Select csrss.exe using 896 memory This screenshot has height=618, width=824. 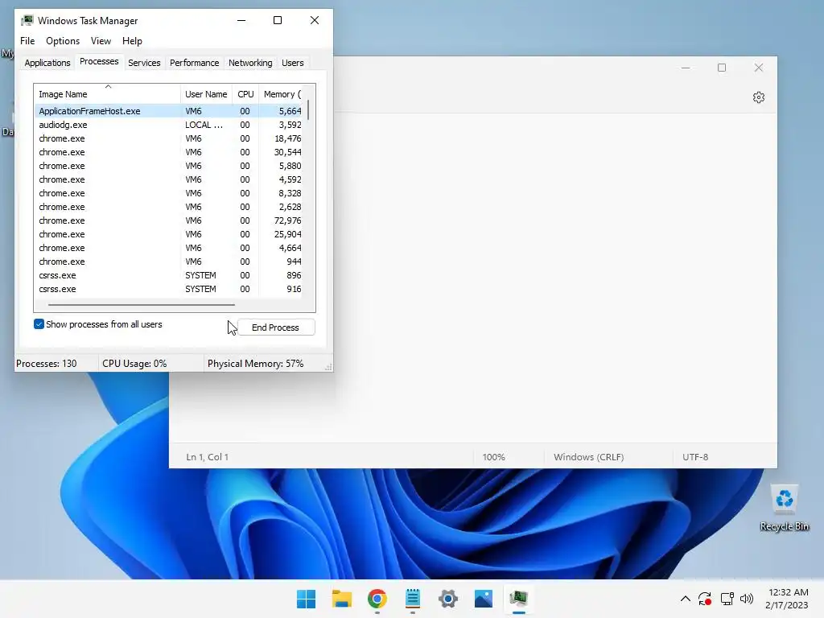169,275
